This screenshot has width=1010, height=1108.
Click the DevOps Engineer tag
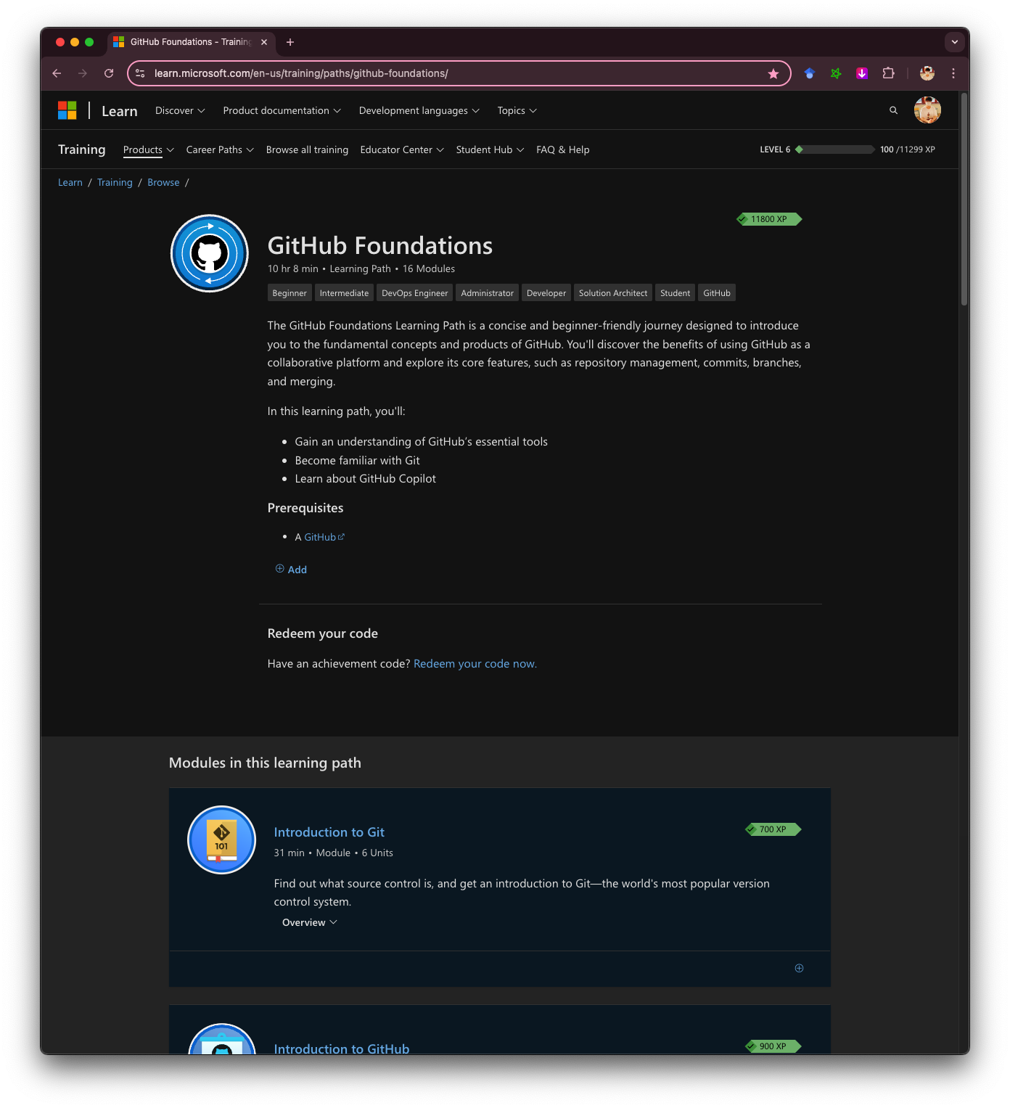pos(415,293)
